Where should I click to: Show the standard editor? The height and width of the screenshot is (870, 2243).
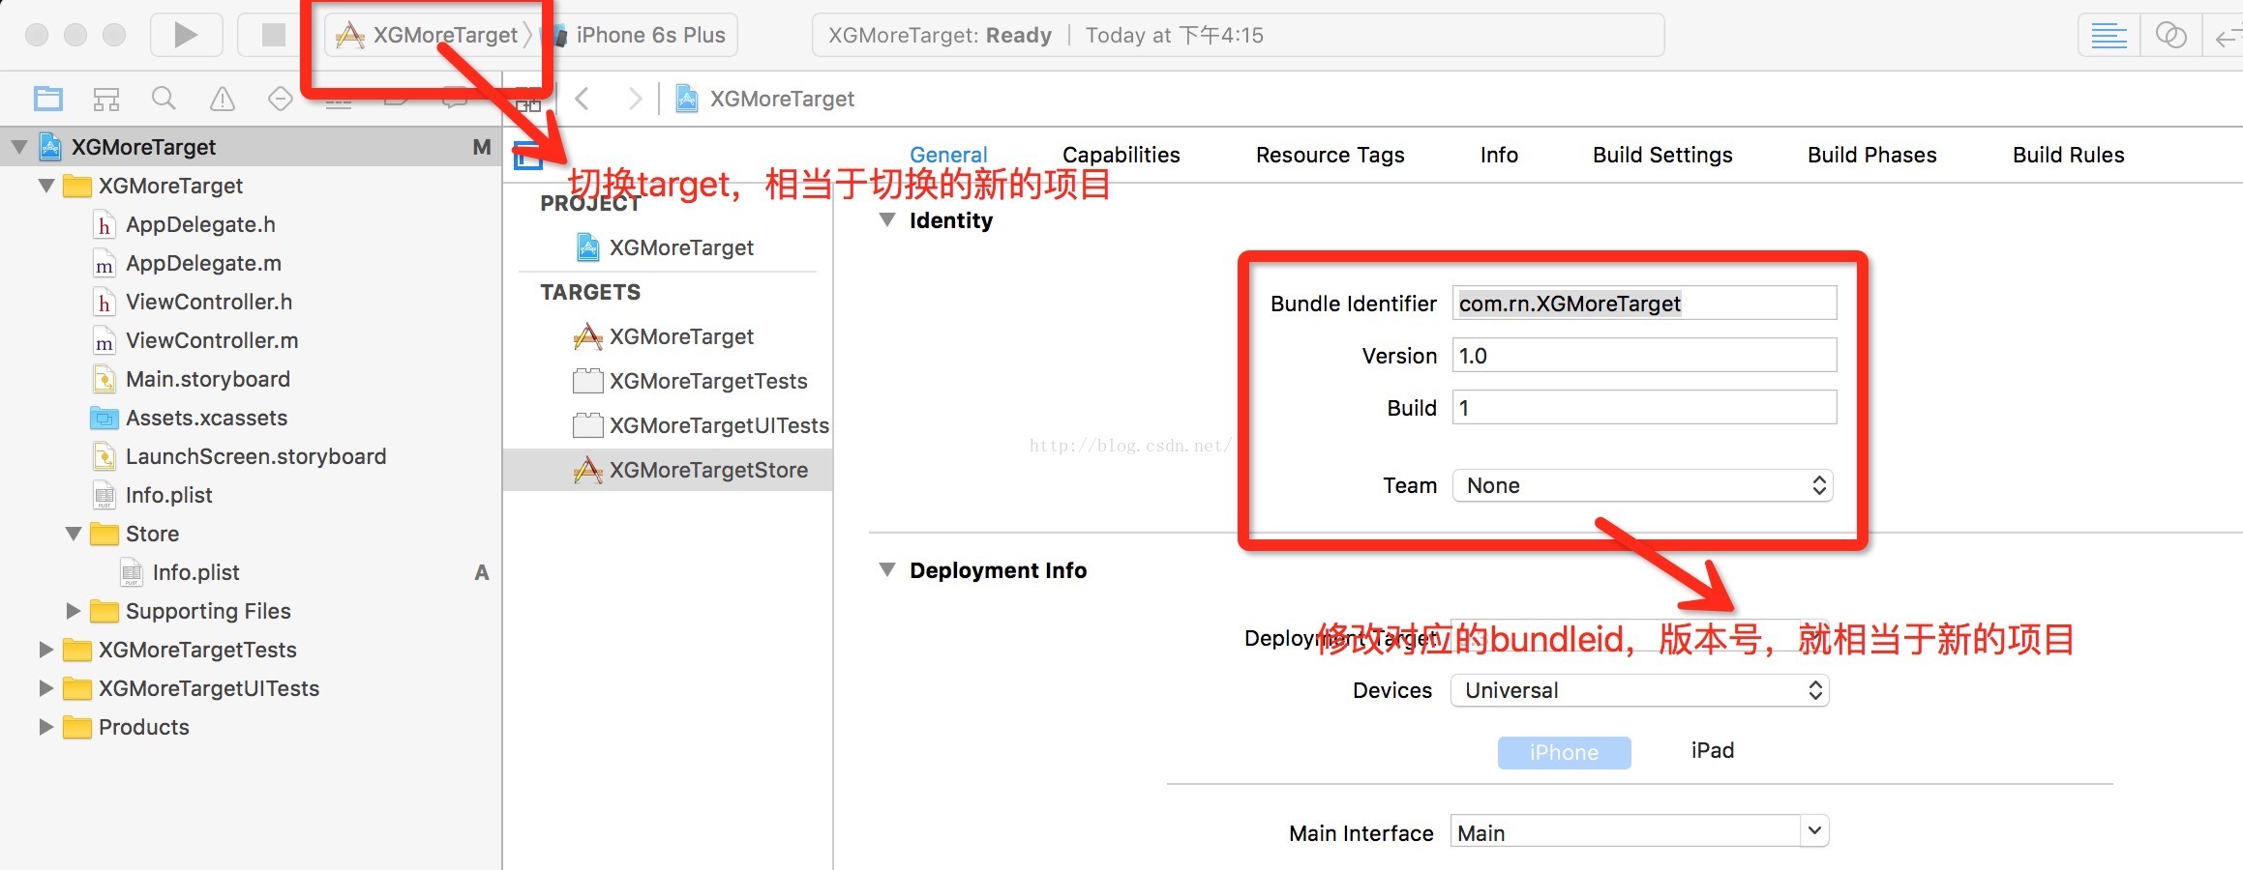2108,36
